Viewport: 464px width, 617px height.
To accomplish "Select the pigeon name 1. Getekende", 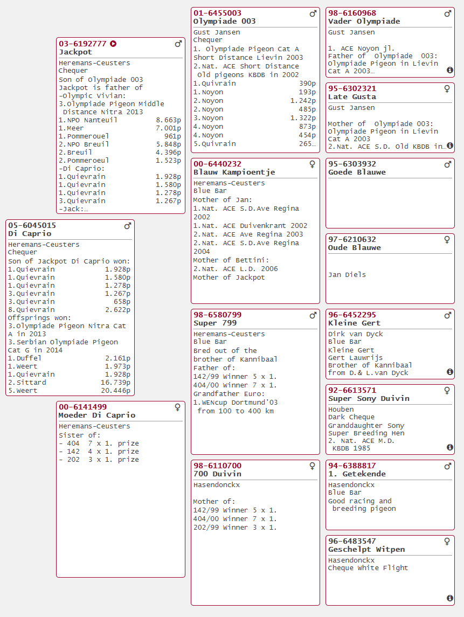I will click(357, 474).
